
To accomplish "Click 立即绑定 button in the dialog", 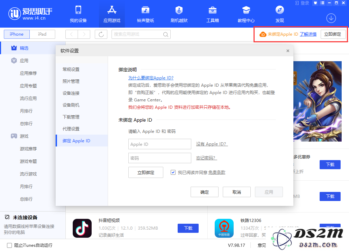I will tap(146, 172).
